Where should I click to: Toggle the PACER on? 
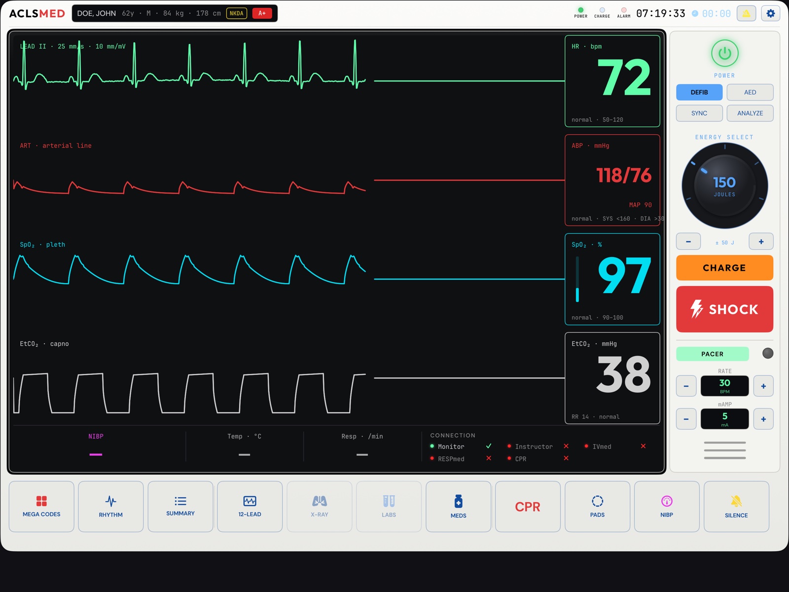point(713,354)
